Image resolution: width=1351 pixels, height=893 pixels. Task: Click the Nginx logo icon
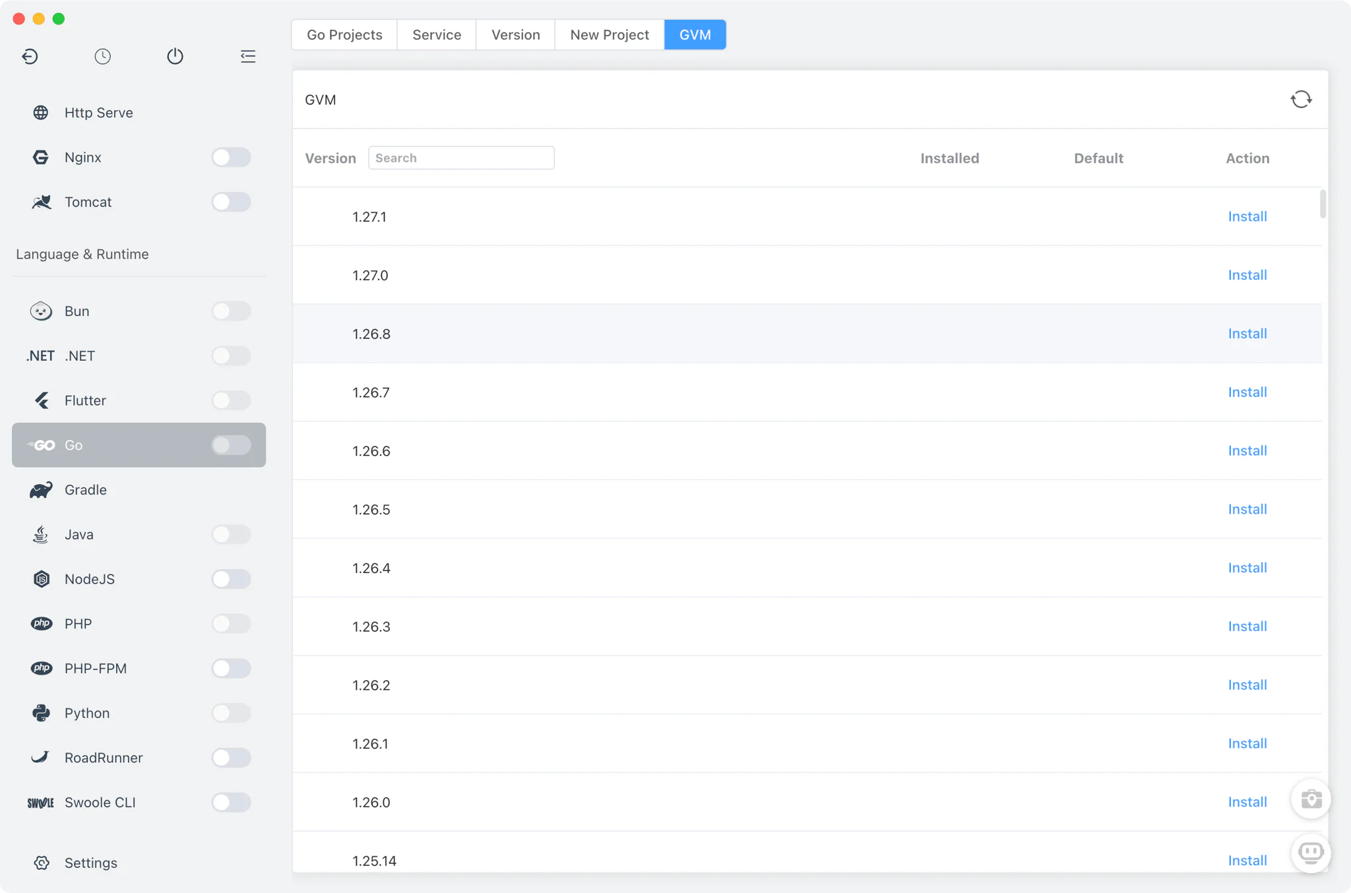(x=41, y=157)
